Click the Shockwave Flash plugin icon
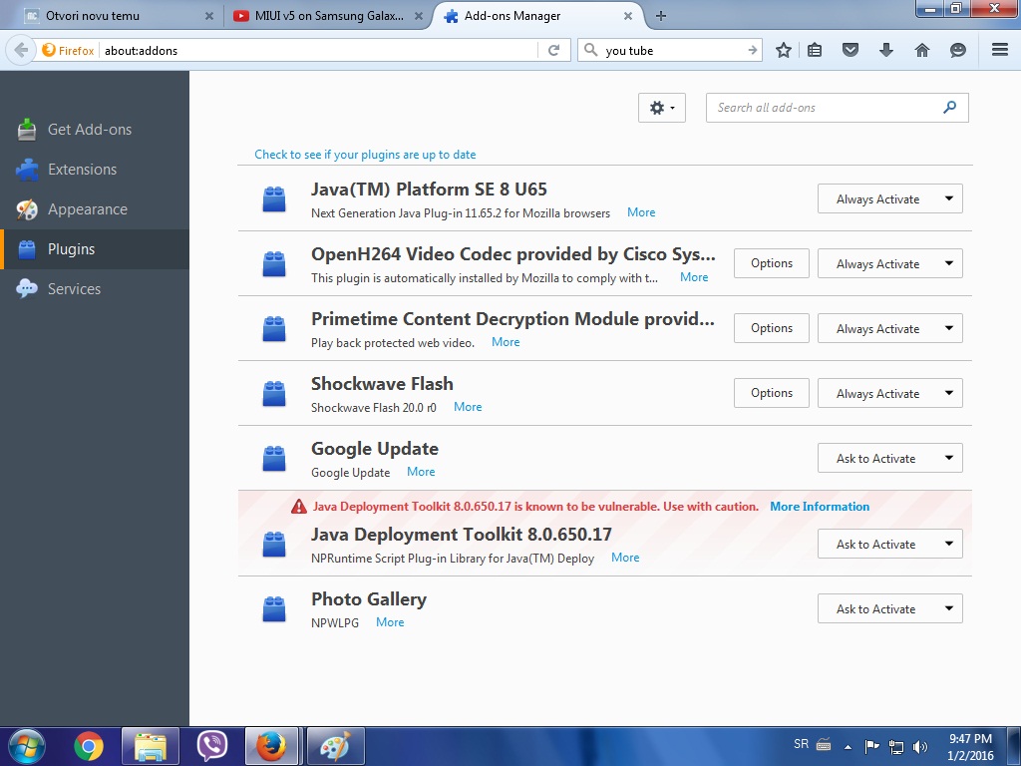1021x766 pixels. 274,393
